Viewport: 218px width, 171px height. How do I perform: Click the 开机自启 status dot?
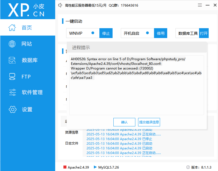pyautogui.click(x=147, y=33)
